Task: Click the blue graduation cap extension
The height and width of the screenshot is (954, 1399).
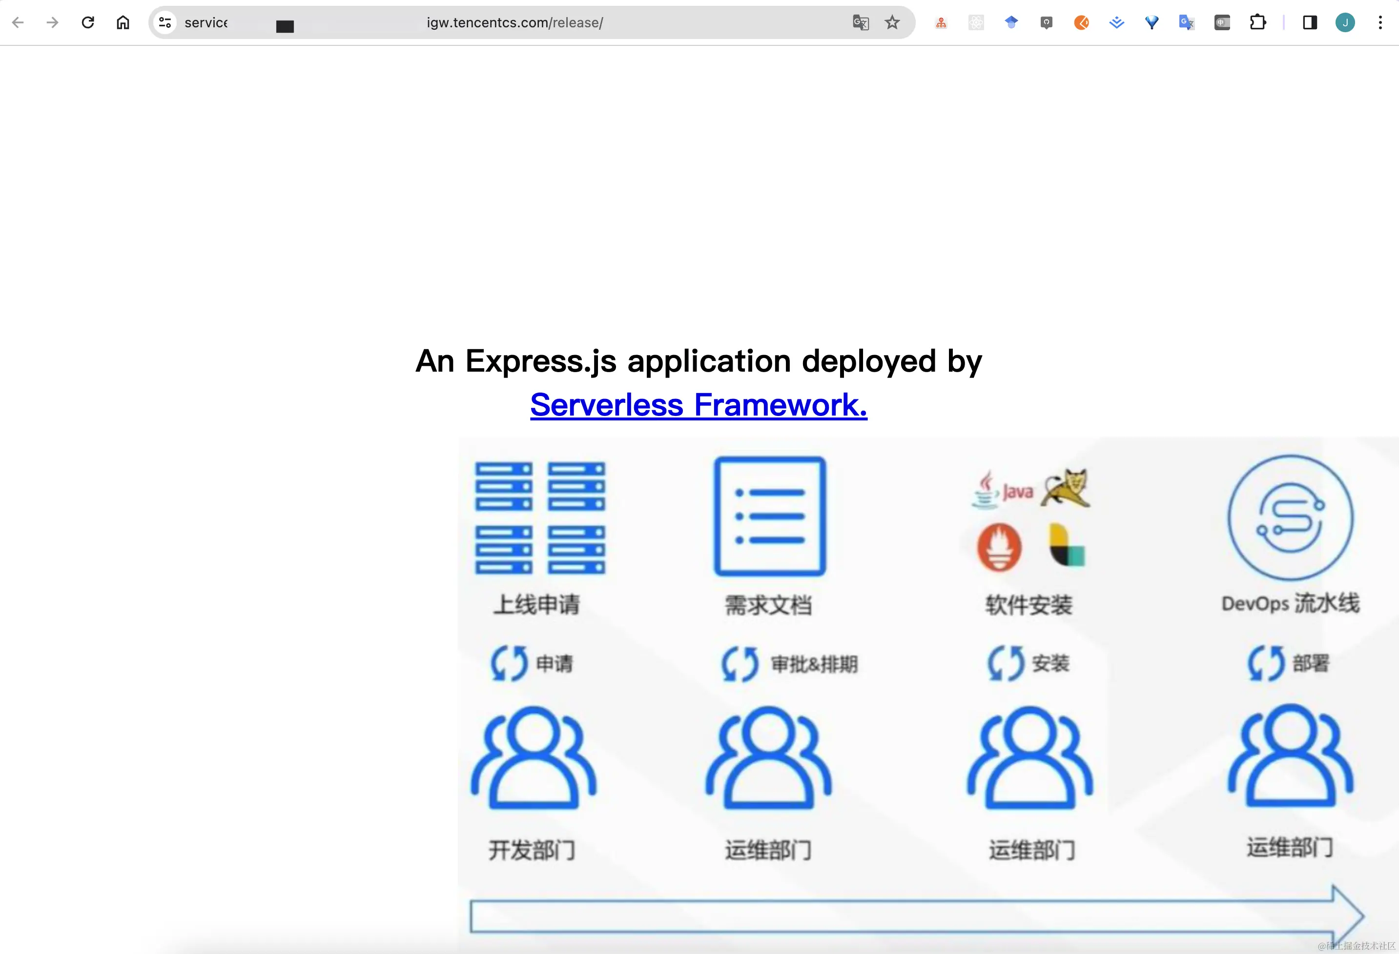Action: pos(1011,23)
